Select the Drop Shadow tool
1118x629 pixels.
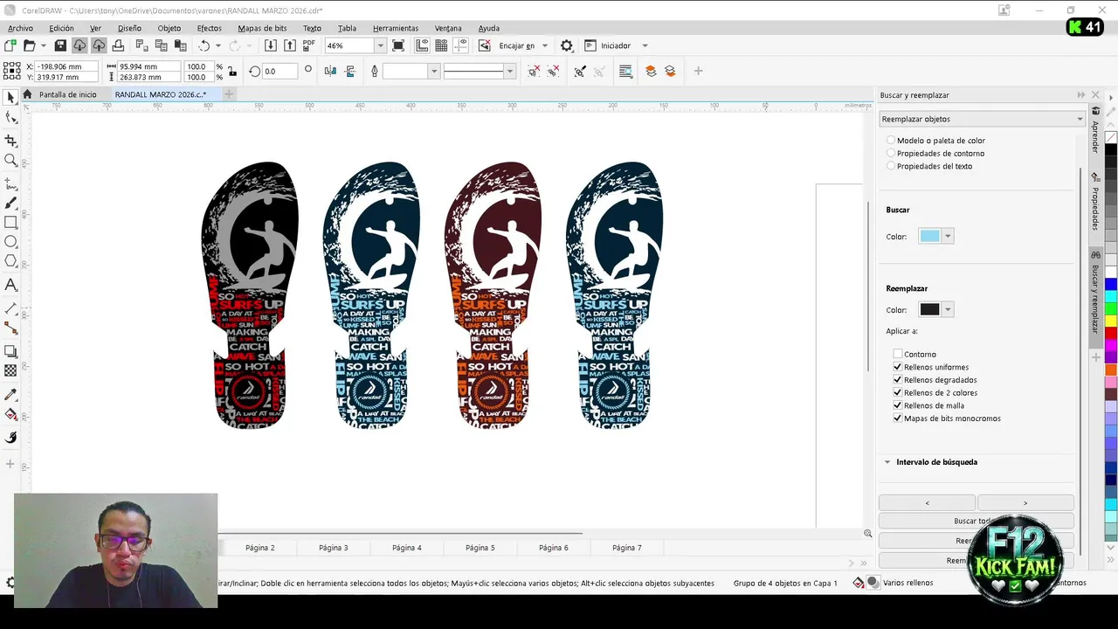[x=10, y=351]
